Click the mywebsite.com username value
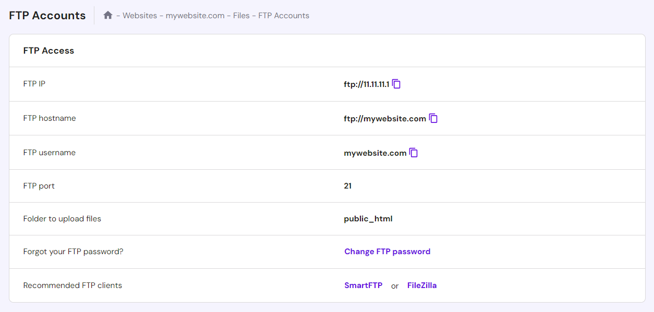Viewport: 654px width, 312px height. (375, 153)
